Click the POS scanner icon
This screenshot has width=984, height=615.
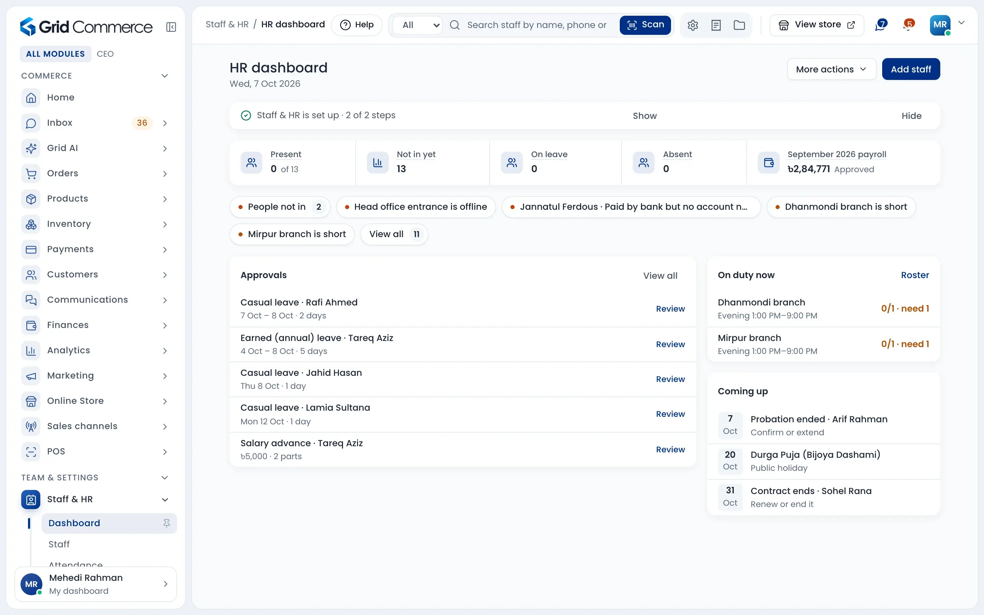(31, 451)
